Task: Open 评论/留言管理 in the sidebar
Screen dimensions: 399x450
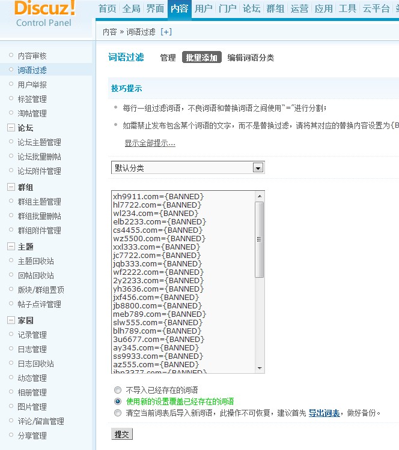Action: pyautogui.click(x=41, y=421)
